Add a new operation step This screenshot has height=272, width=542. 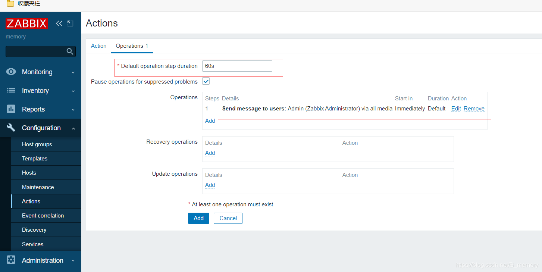tap(210, 121)
